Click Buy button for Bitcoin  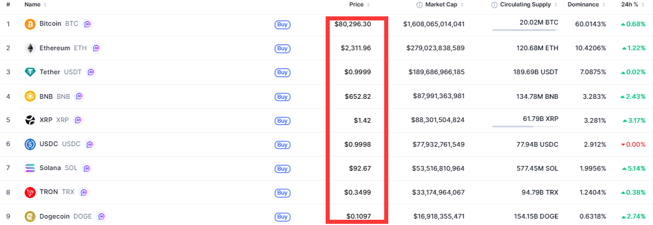282,25
